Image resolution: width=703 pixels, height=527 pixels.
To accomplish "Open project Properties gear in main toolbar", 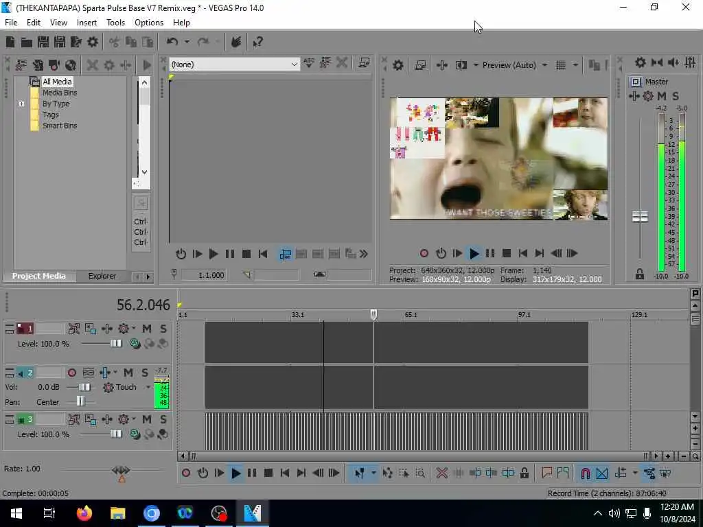I will [x=93, y=42].
